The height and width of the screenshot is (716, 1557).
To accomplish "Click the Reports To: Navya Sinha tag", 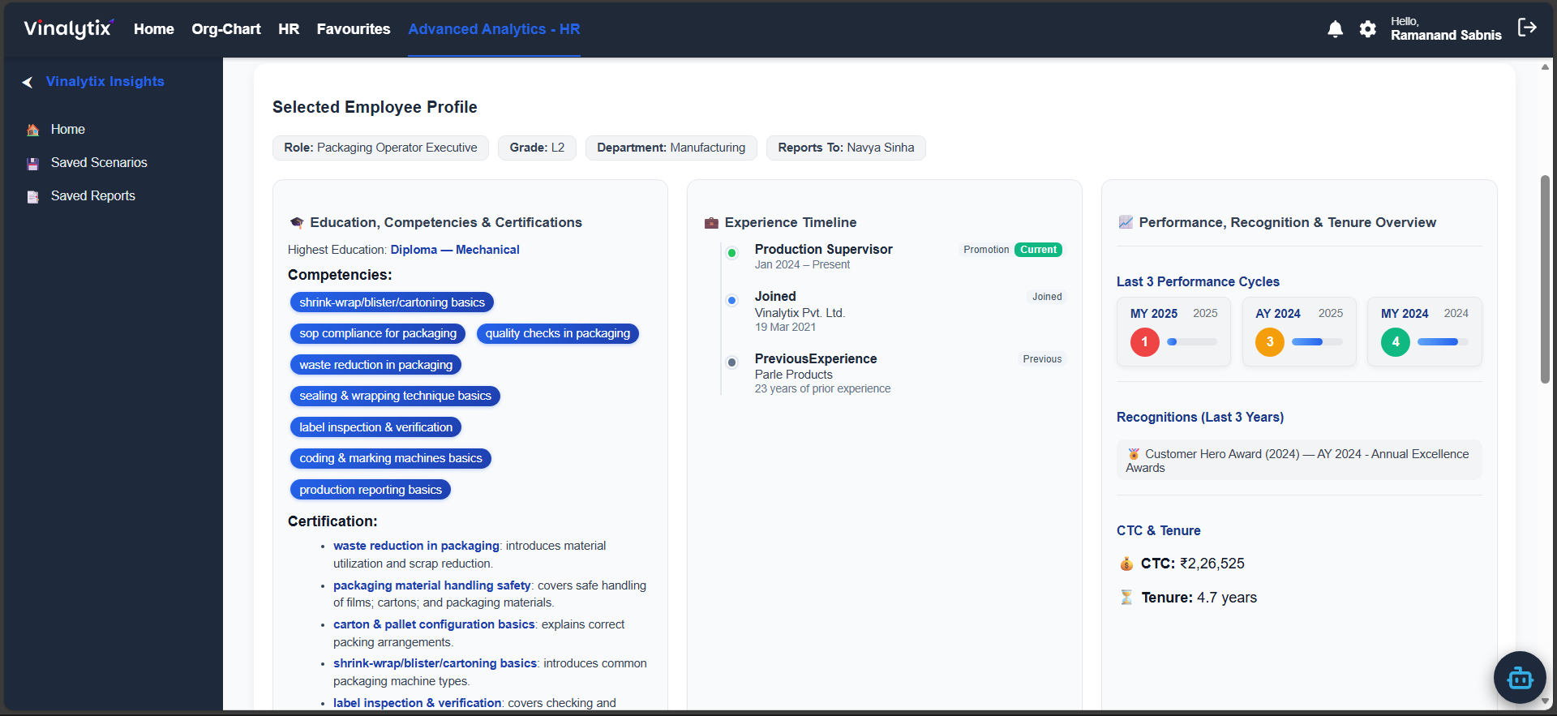I will click(x=846, y=148).
